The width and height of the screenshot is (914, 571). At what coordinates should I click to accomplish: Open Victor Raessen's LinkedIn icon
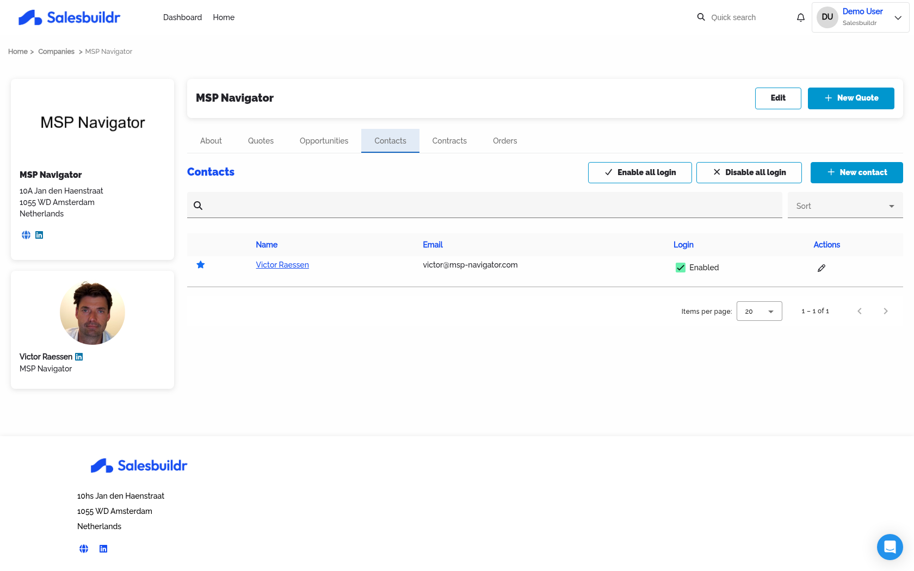click(79, 357)
